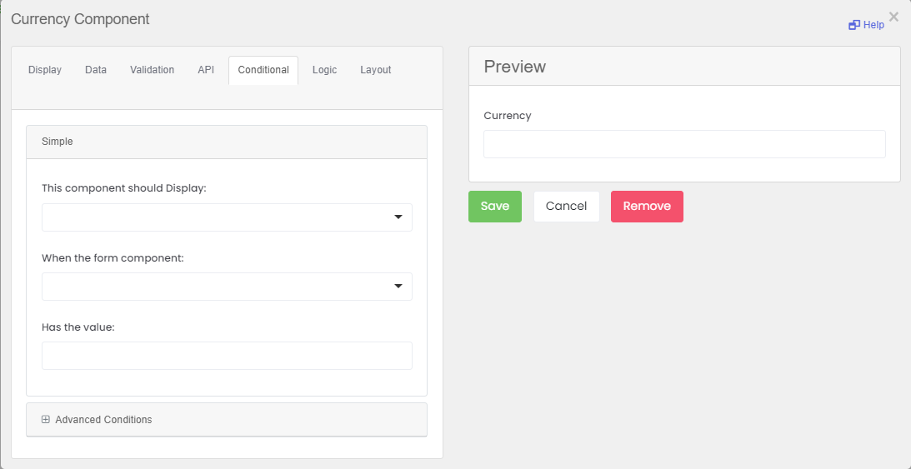Image resolution: width=911 pixels, height=469 pixels.
Task: Click the Currency preview input field
Action: pos(684,144)
